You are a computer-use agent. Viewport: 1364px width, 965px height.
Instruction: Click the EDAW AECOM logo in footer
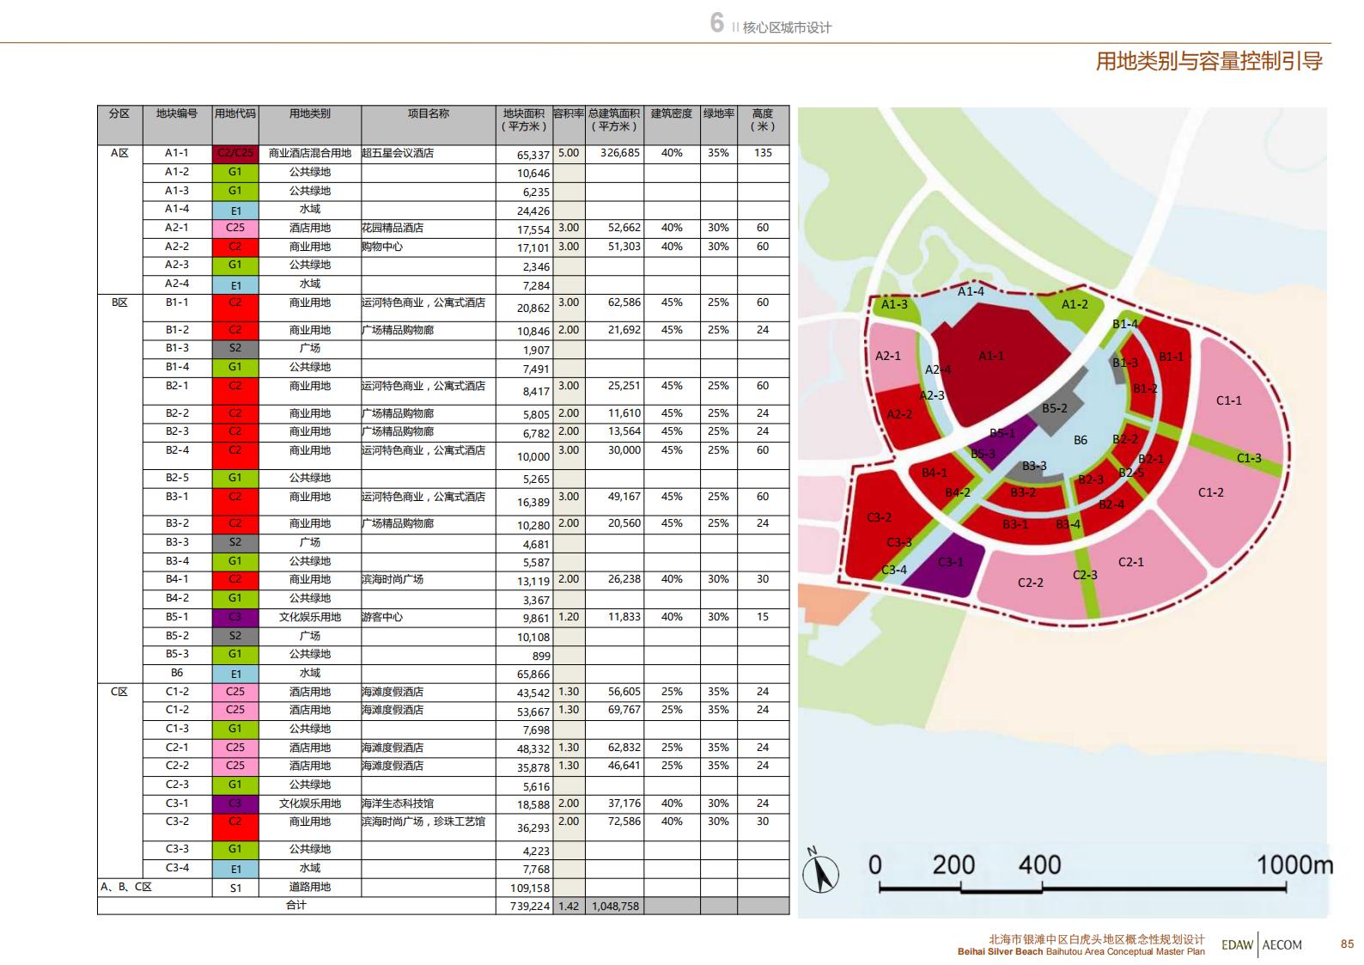click(x=1261, y=944)
